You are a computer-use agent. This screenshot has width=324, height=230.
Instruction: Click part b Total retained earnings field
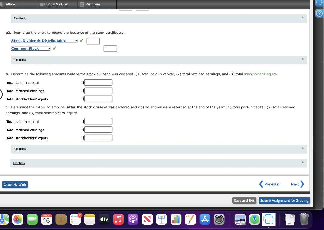pyautogui.click(x=98, y=91)
